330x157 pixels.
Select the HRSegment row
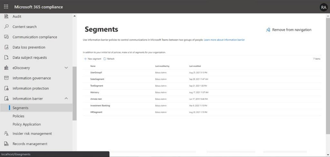click(x=202, y=112)
